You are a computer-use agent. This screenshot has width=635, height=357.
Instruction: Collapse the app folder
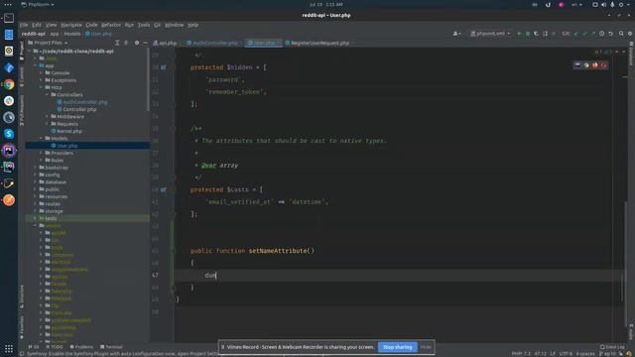click(36, 65)
